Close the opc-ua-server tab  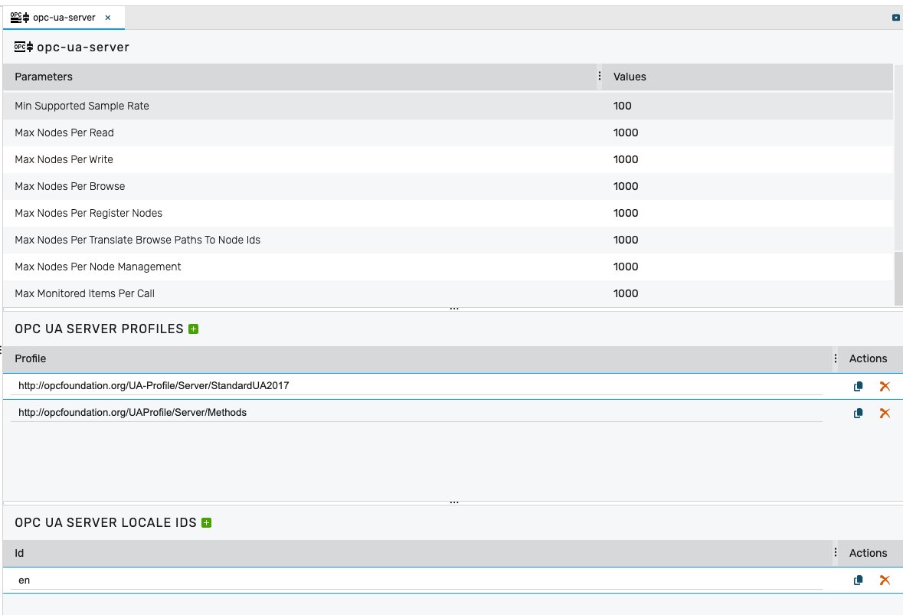[x=108, y=18]
